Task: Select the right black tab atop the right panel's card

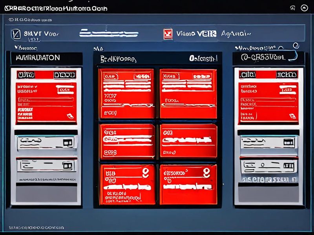Action: [287, 75]
